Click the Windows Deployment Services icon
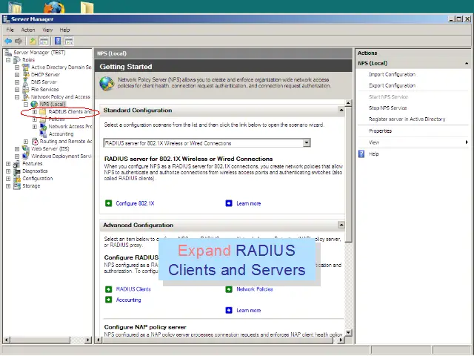474x356 pixels. tap(26, 156)
